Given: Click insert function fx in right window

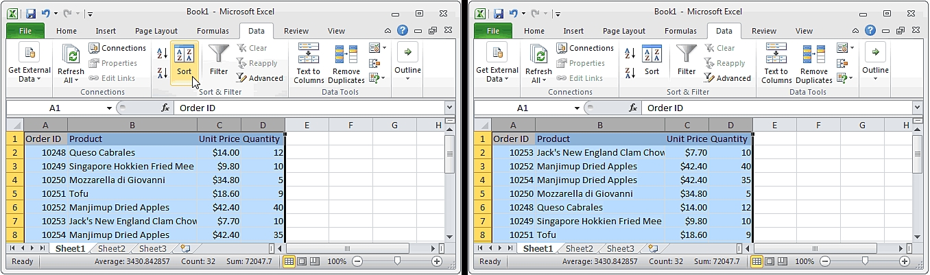Looking at the screenshot, I should [633, 108].
